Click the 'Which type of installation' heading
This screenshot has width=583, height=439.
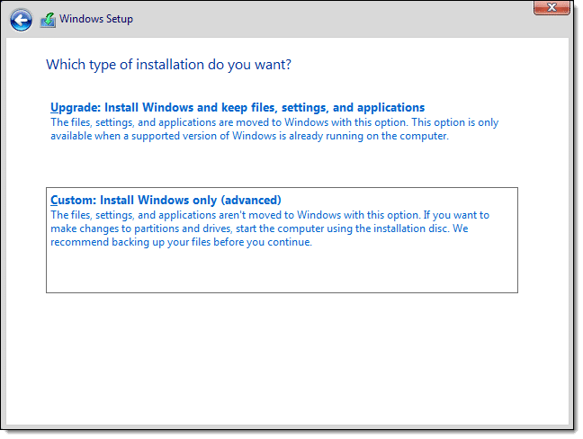(168, 65)
